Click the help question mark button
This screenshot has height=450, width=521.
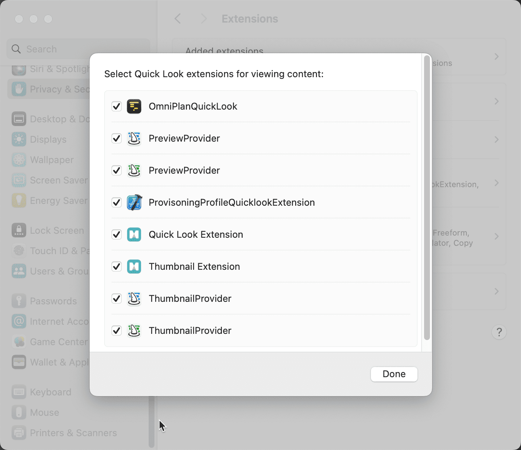point(499,332)
